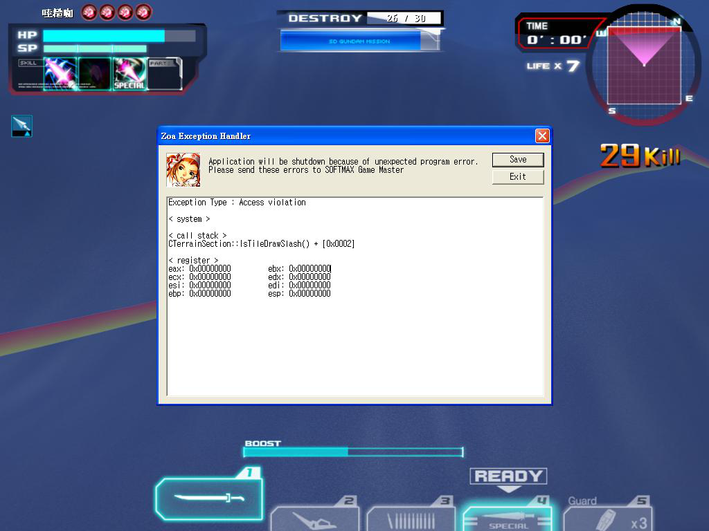Click the eax register value
709x531 pixels.
[x=210, y=269]
